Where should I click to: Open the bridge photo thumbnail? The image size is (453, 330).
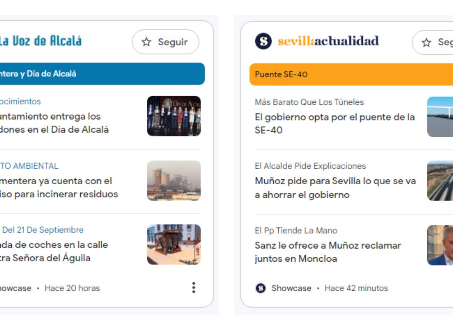[440, 117]
